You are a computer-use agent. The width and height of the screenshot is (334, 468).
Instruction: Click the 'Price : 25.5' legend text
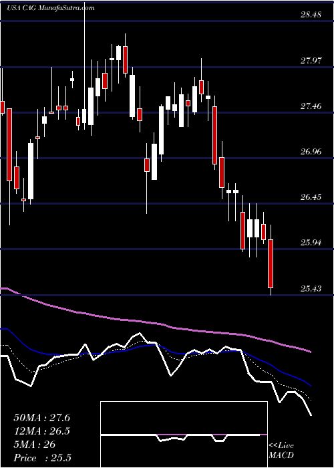point(42,458)
